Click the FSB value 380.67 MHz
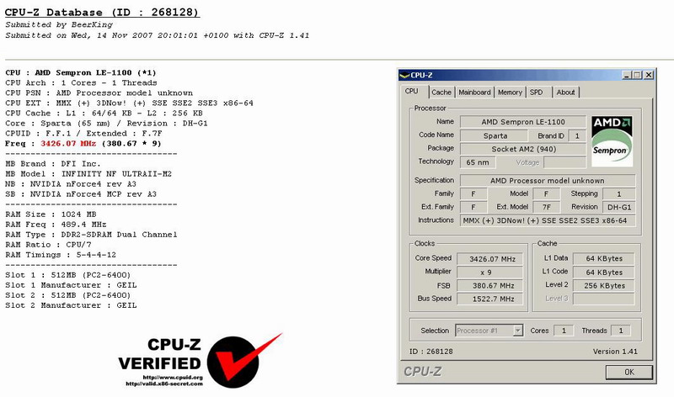 489,285
